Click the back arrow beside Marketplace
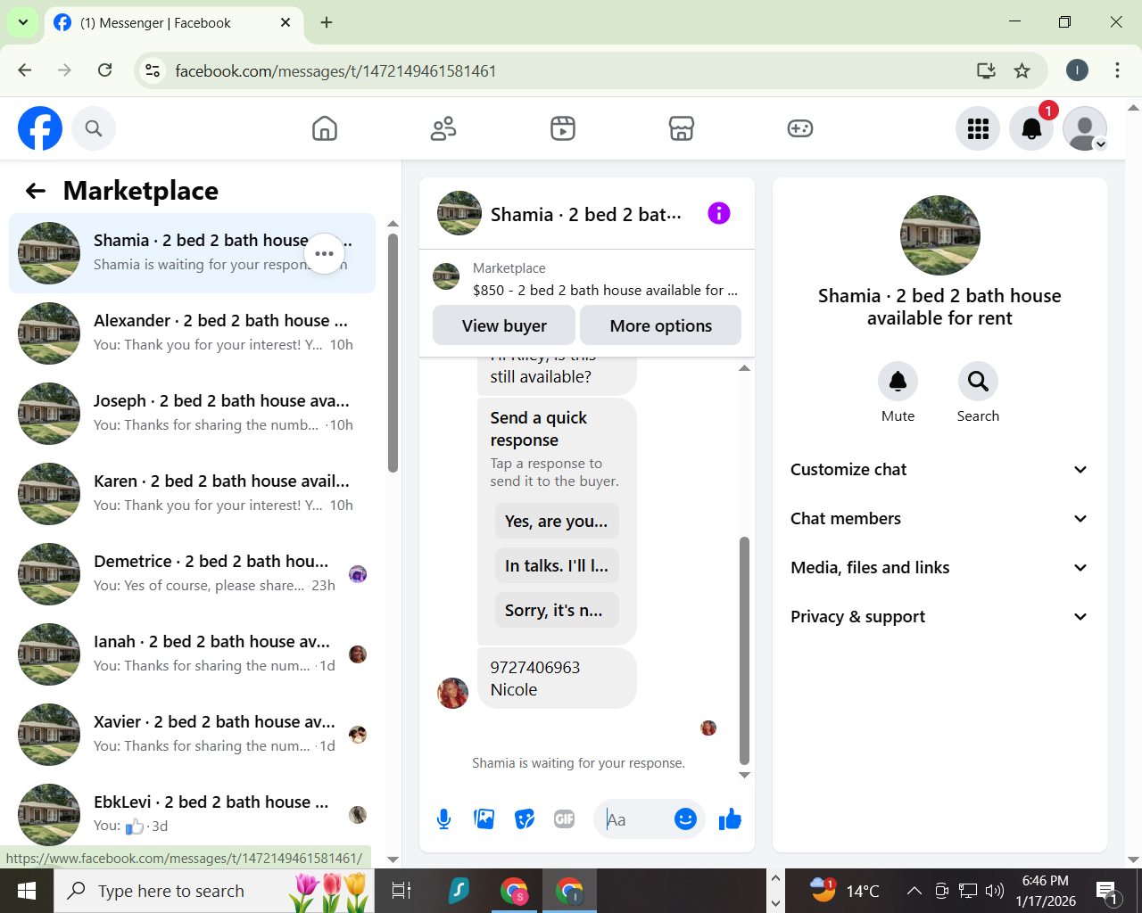Screen dimensions: 1142x913 pyautogui.click(x=36, y=191)
